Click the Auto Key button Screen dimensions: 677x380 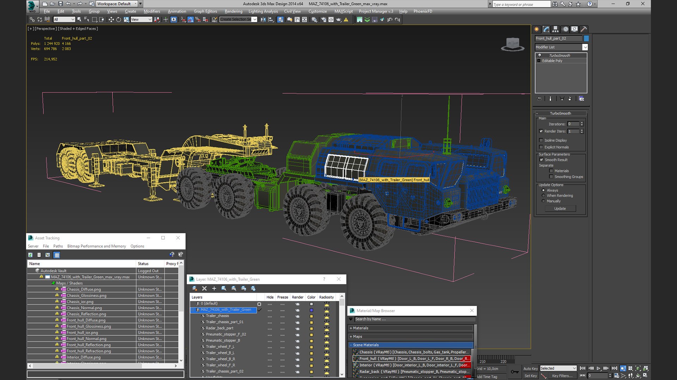[x=530, y=369]
